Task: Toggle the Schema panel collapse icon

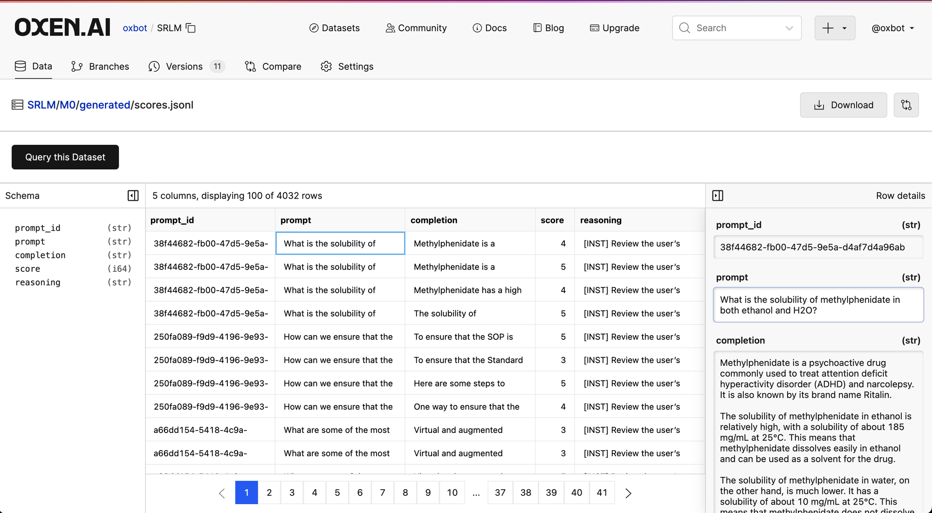Action: tap(133, 195)
